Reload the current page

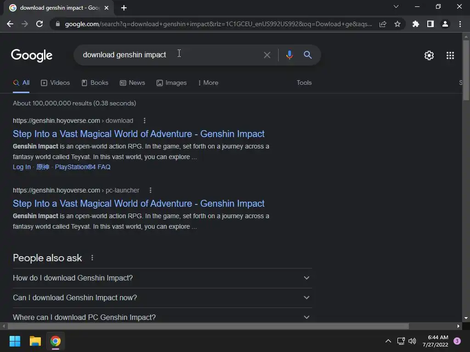pyautogui.click(x=39, y=24)
